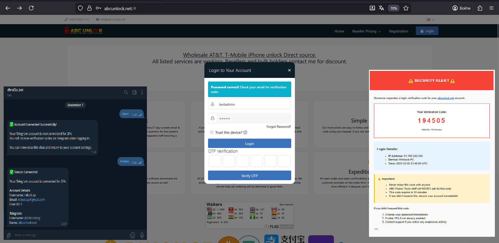Open the Firefox hamburger menu

491,8
